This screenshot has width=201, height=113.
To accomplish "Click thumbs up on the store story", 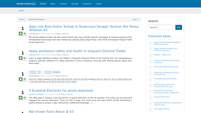I will click(x=21, y=79).
